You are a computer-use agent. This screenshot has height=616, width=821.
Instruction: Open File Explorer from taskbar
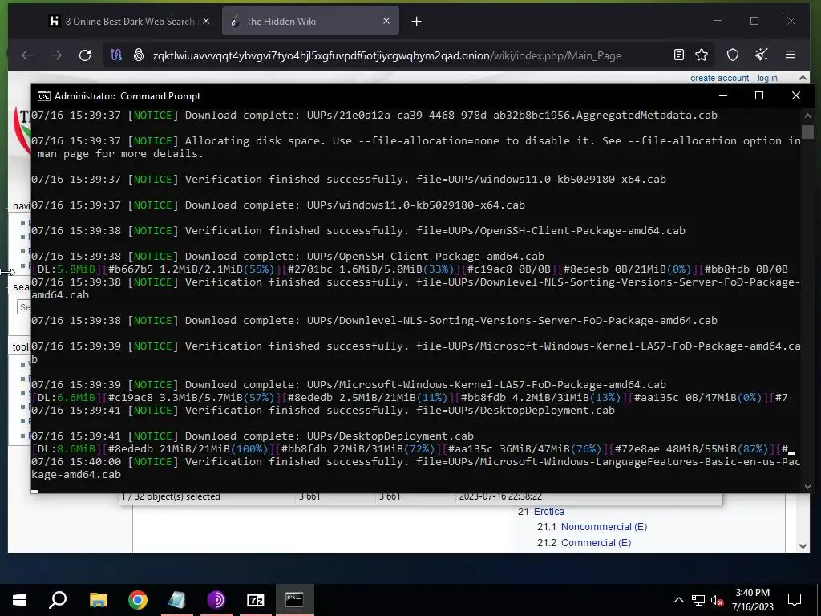pyautogui.click(x=98, y=600)
